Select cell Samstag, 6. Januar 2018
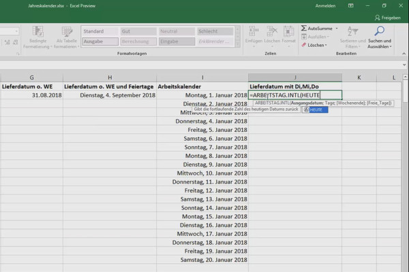This screenshot has height=272, width=409. (202, 139)
